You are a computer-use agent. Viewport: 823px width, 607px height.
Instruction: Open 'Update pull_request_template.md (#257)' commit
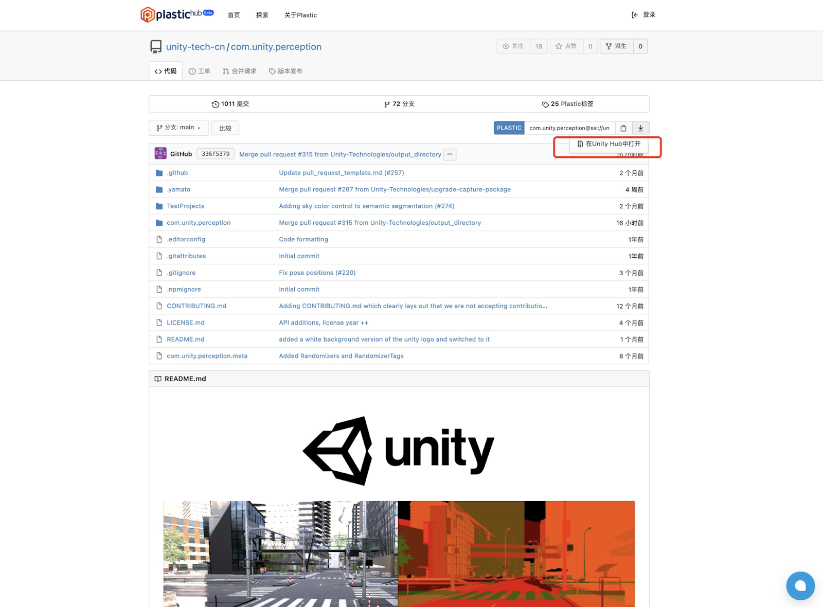[342, 173]
